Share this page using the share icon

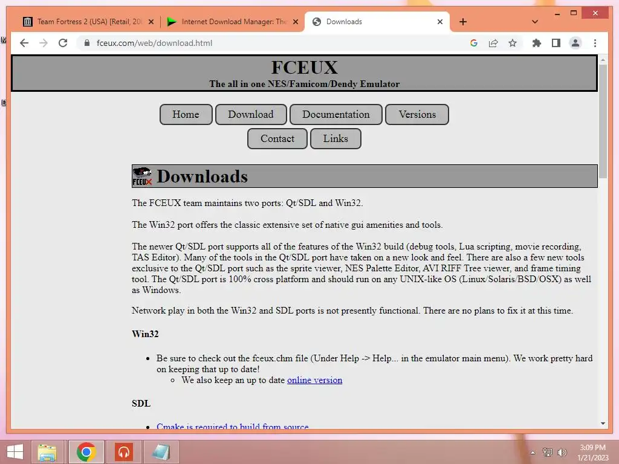click(493, 43)
